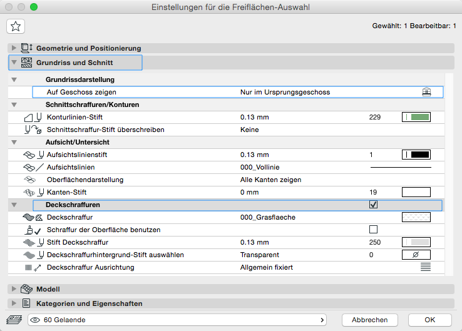The width and height of the screenshot is (462, 331).
Task: Click the Geometrie und Positionierung panel icon
Action: [x=26, y=48]
